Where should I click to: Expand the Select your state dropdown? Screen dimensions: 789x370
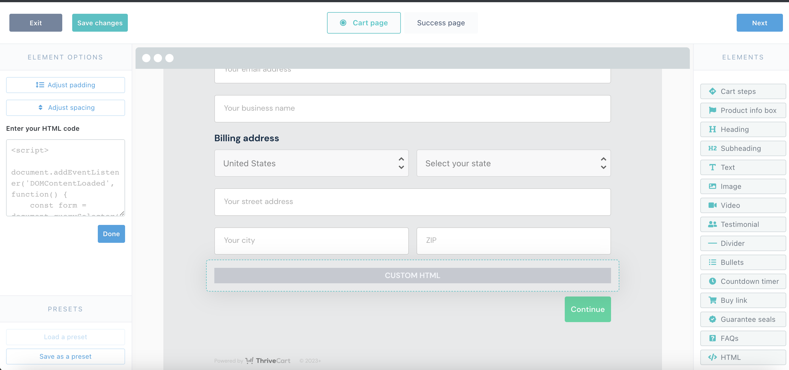pos(513,163)
